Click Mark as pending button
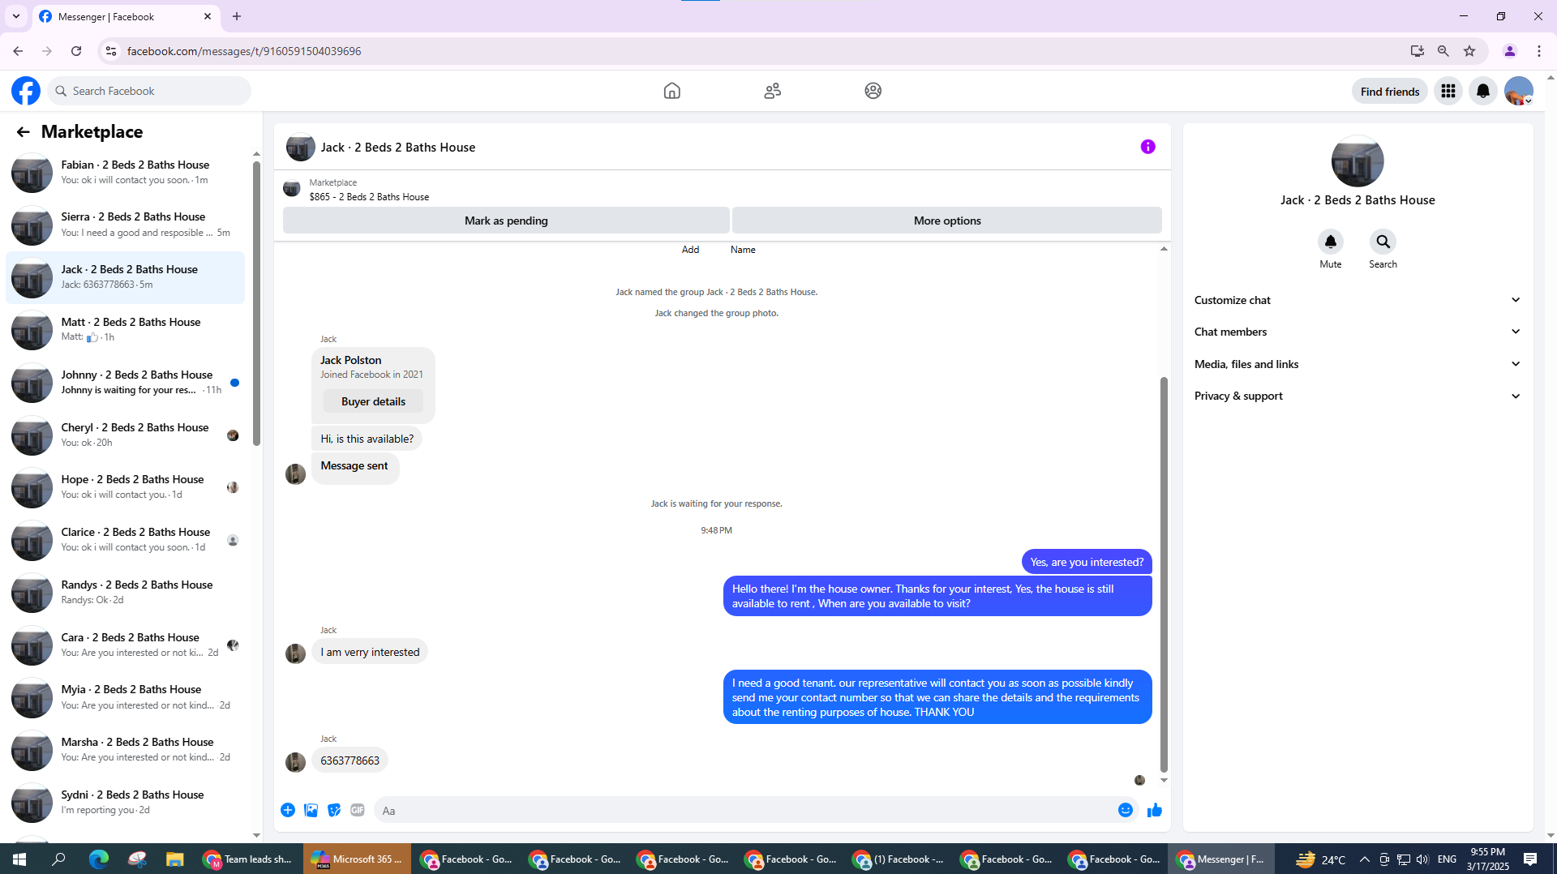The height and width of the screenshot is (874, 1557). pyautogui.click(x=506, y=221)
